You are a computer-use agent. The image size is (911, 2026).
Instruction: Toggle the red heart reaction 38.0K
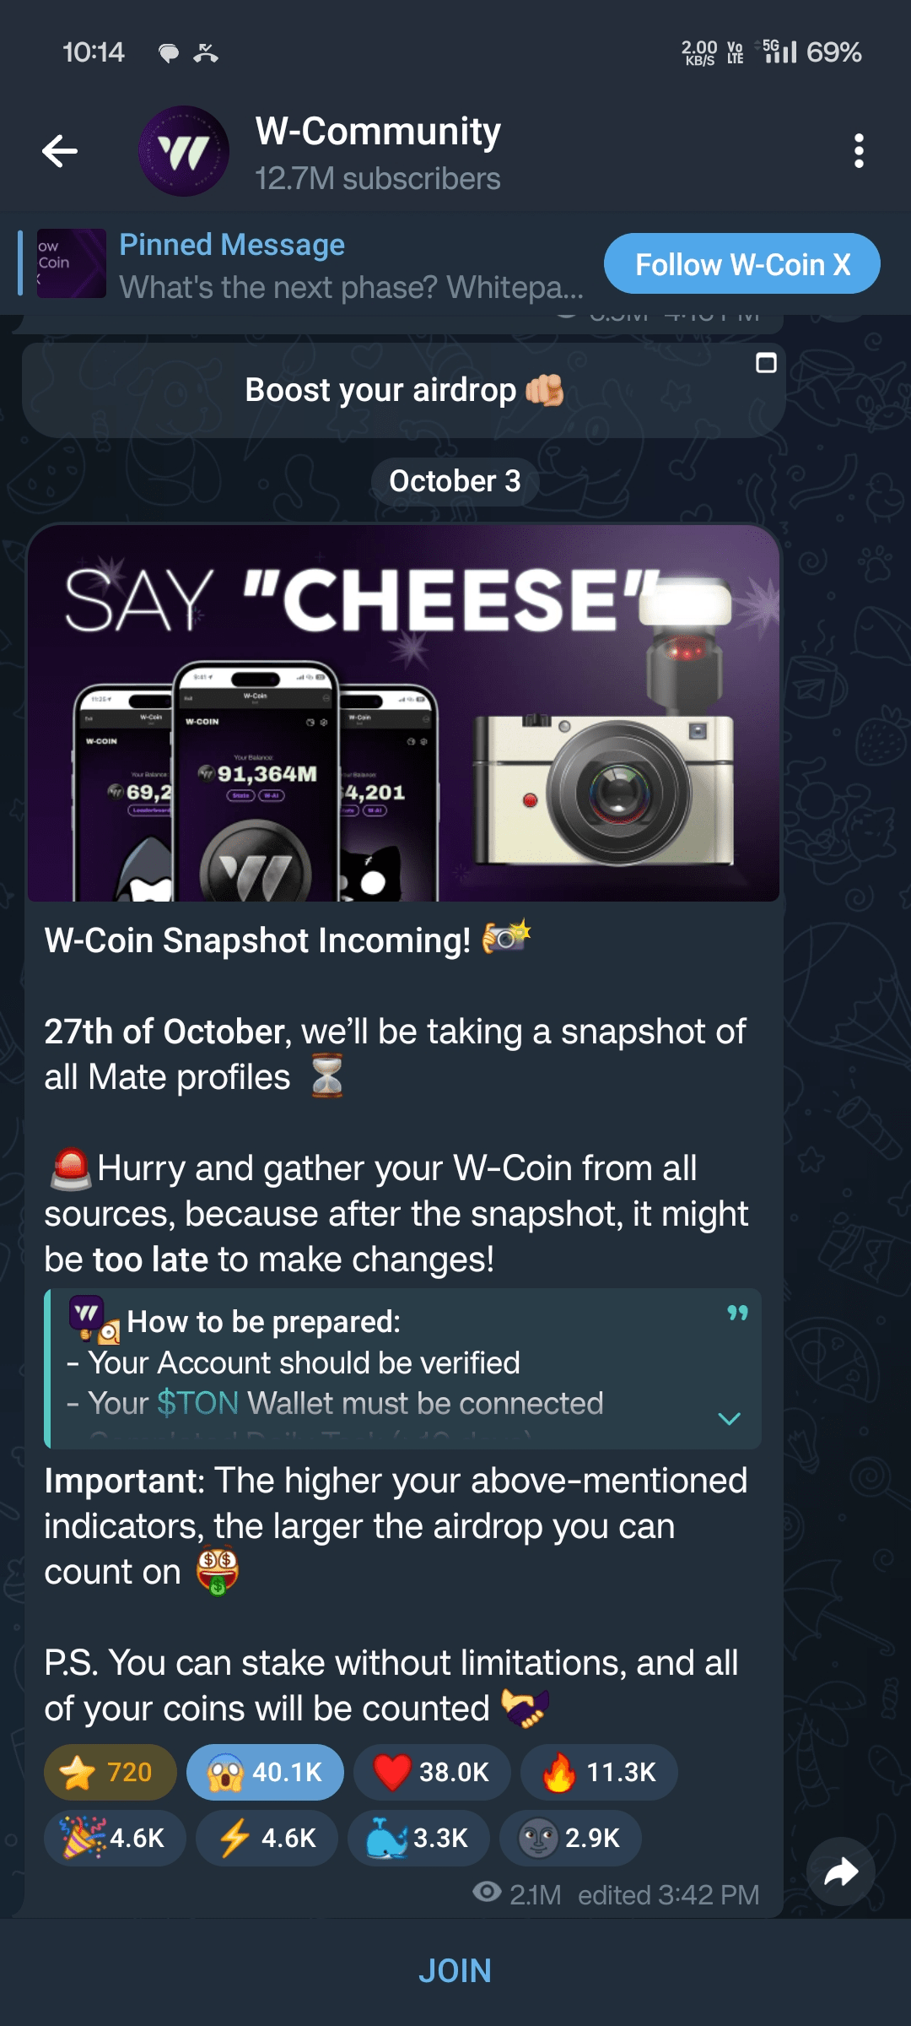(x=432, y=1772)
